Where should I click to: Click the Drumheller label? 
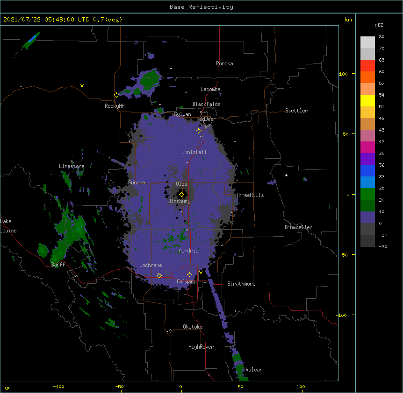(298, 227)
